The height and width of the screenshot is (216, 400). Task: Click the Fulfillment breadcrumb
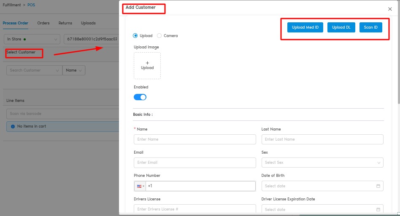tap(12, 5)
